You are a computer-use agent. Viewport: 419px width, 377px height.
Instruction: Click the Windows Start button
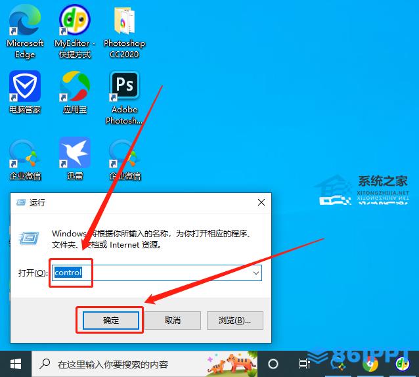[x=15, y=364]
